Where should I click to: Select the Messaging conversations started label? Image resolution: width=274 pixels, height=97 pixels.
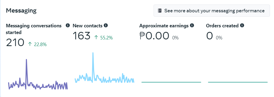[x=34, y=29]
